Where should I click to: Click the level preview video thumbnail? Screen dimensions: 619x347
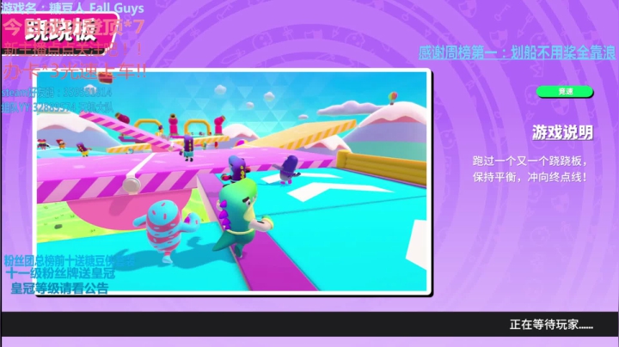[232, 181]
